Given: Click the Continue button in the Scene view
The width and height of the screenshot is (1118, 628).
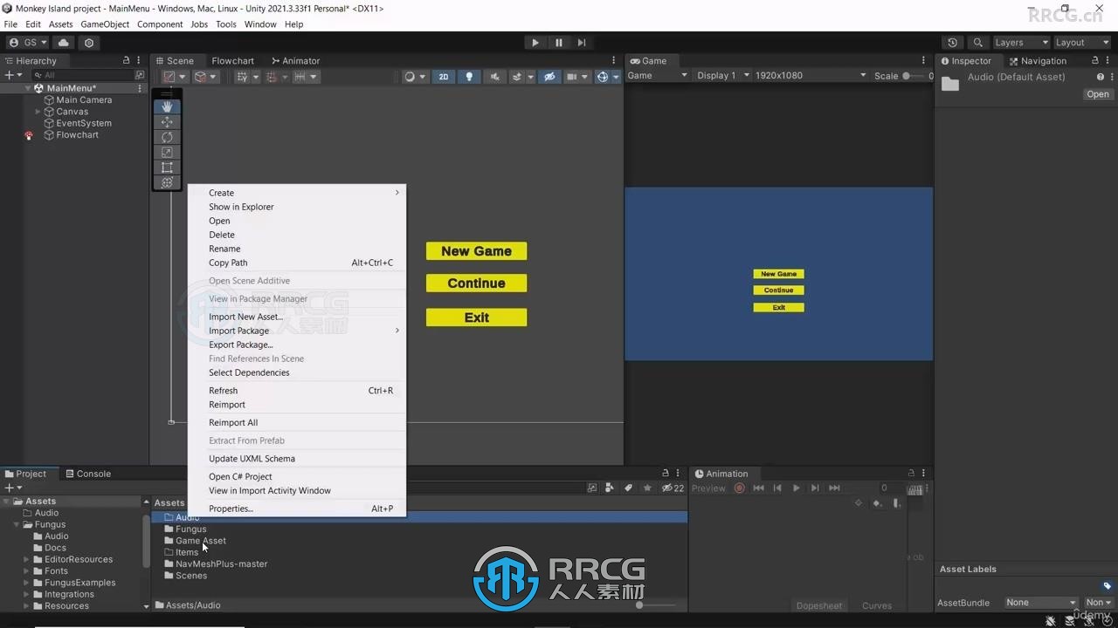Looking at the screenshot, I should click(x=476, y=283).
